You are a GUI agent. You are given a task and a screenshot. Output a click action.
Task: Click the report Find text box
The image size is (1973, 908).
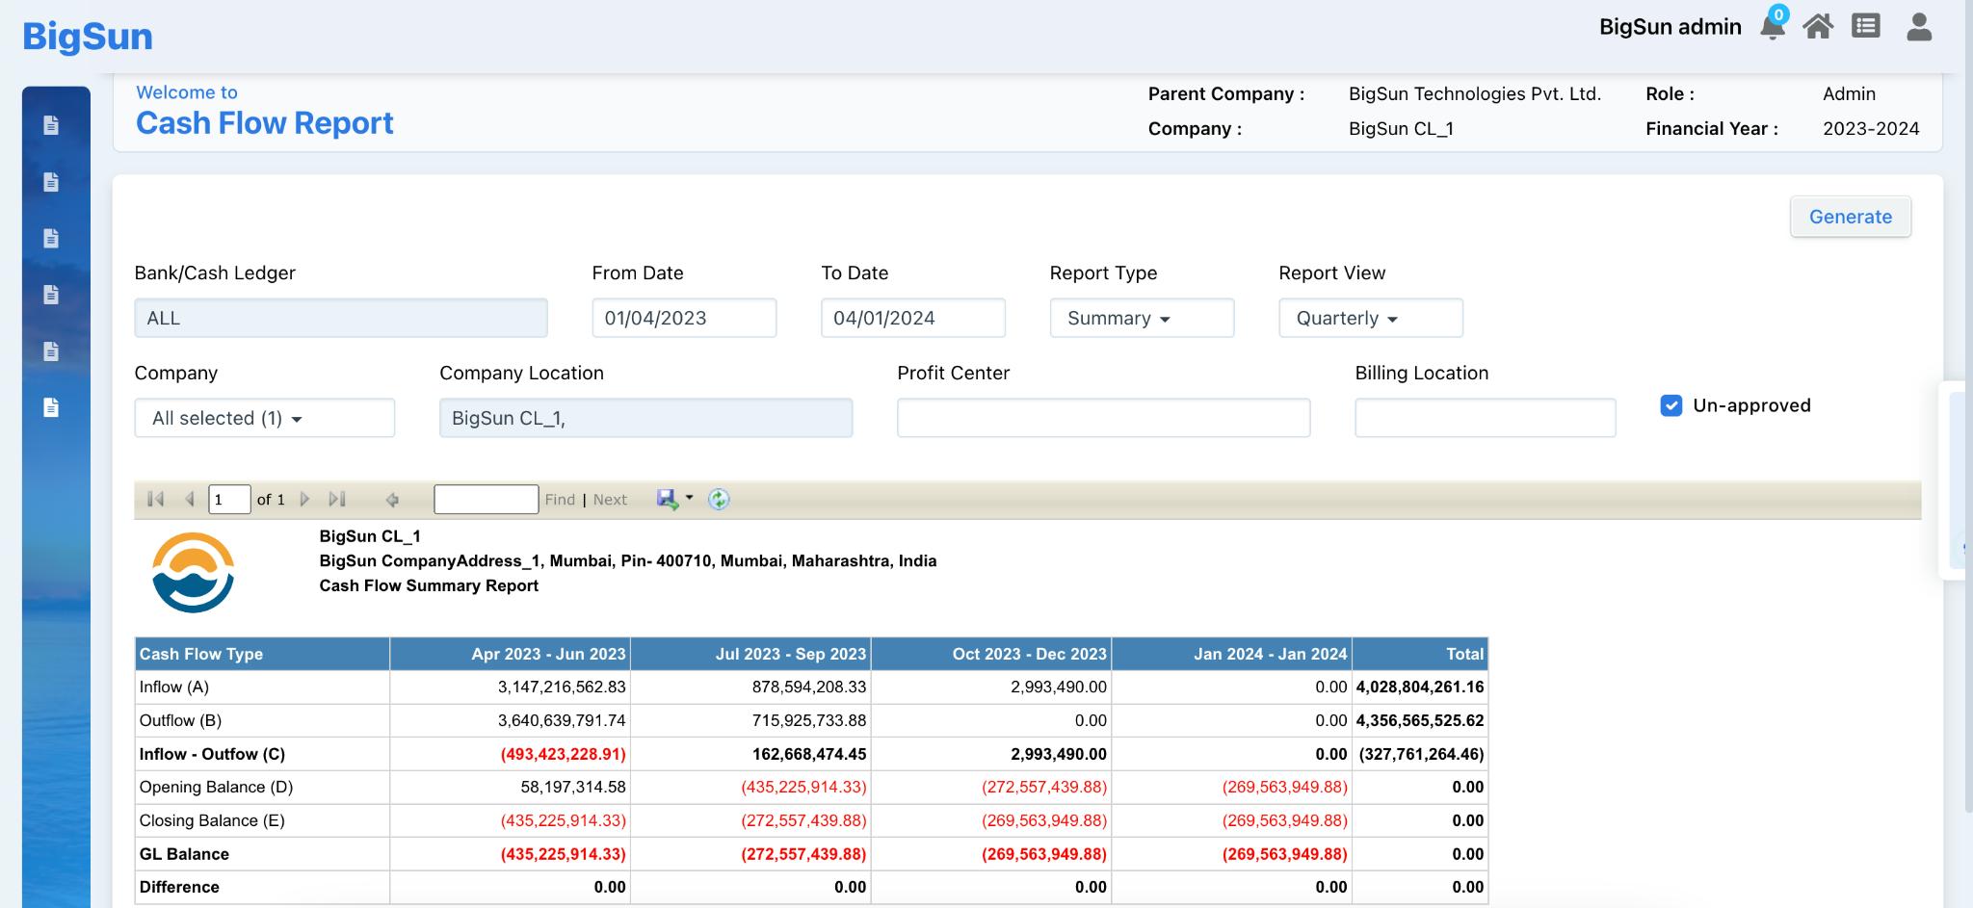tap(486, 499)
